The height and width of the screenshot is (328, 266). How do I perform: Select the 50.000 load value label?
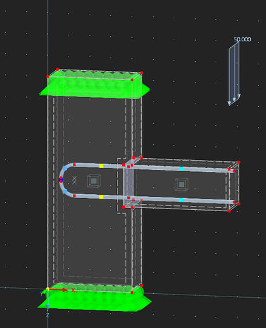pyautogui.click(x=242, y=39)
